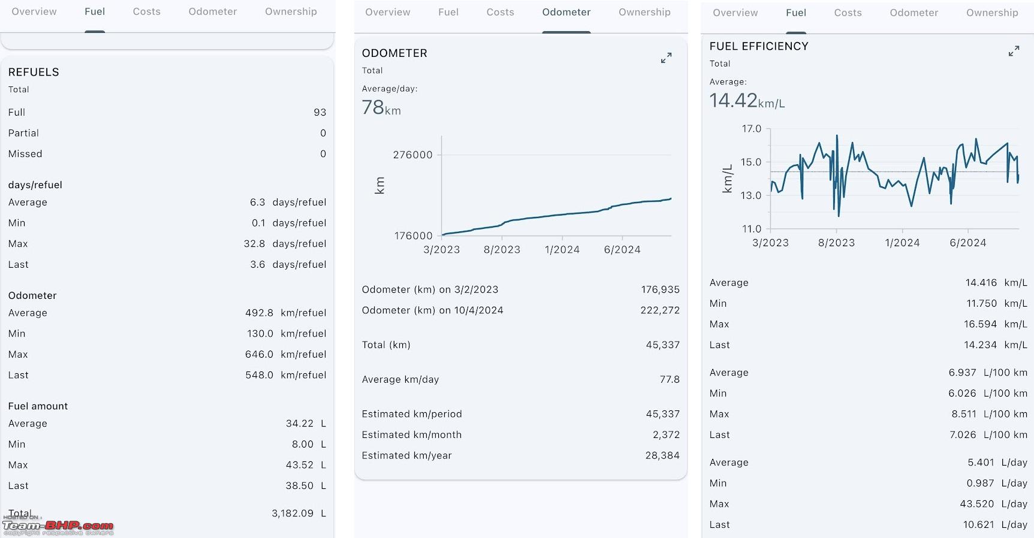Click the 78 km average per day figure

click(x=381, y=107)
